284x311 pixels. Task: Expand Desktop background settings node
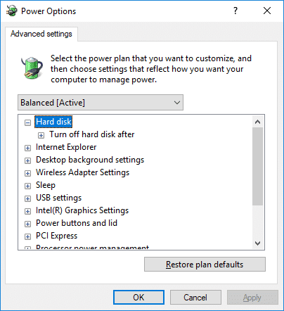coord(27,160)
